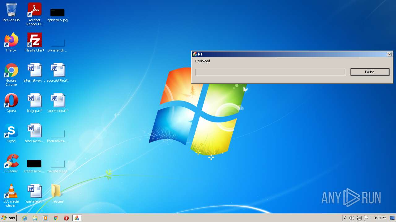
Task: Launch CCleaner desktop shortcut
Action: 11,163
